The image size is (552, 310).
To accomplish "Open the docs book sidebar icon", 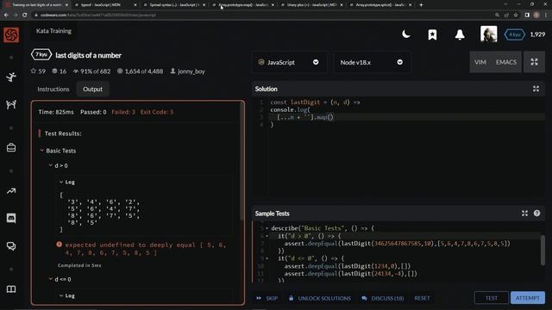I will pos(11,289).
